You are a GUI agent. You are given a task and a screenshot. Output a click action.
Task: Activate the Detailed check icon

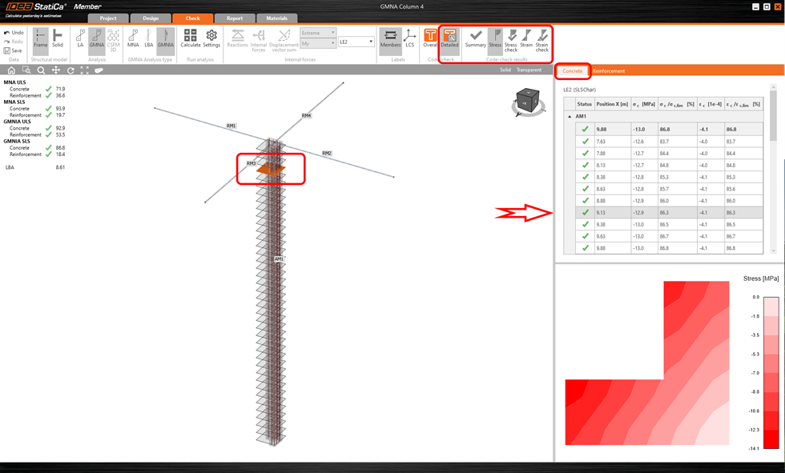click(450, 40)
